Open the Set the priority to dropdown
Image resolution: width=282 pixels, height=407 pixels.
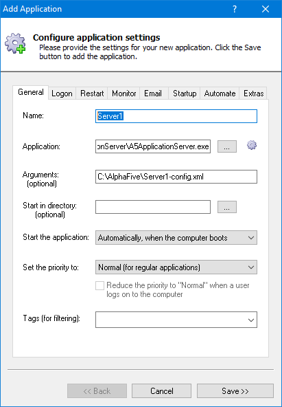pos(176,267)
